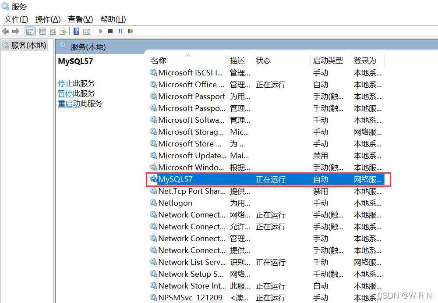Select the Microsoft iSCSI I... service name
The image size is (438, 303).
click(191, 73)
